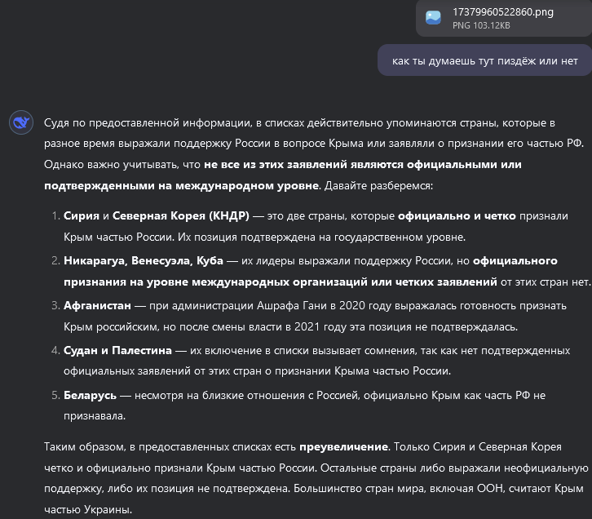
Task: Click list number '1.' marker
Action: 55,215
